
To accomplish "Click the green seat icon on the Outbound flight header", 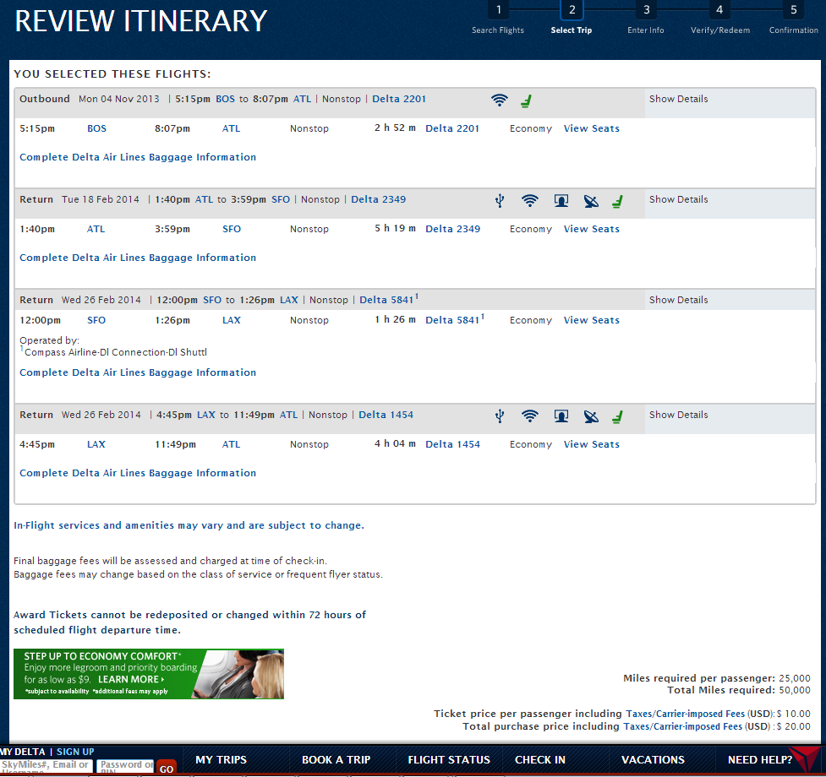I will pyautogui.click(x=526, y=100).
